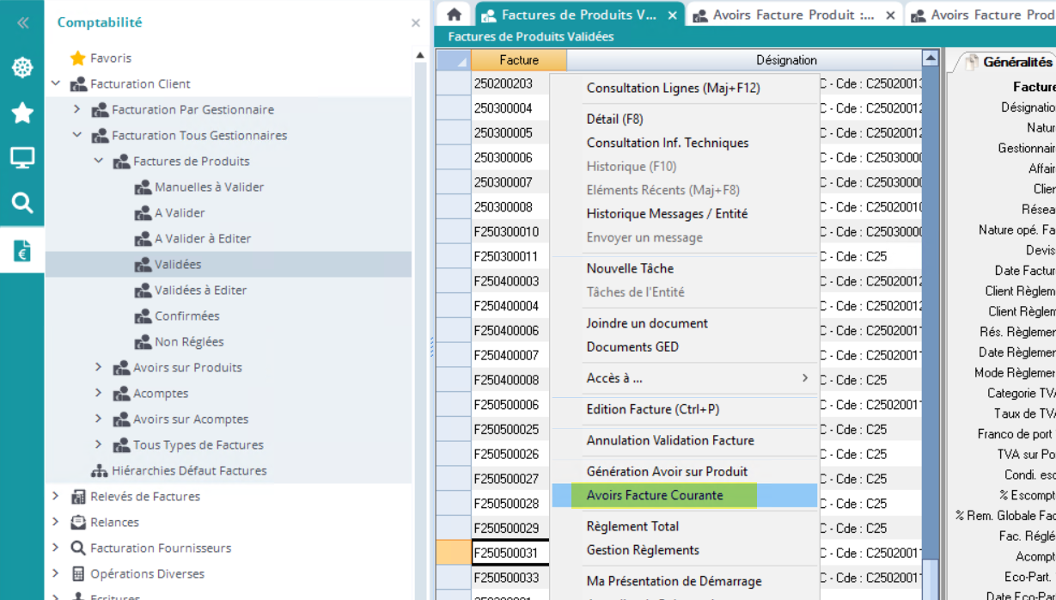Click the Opérations Diverses calculator icon
Image resolution: width=1056 pixels, height=600 pixels.
click(78, 573)
